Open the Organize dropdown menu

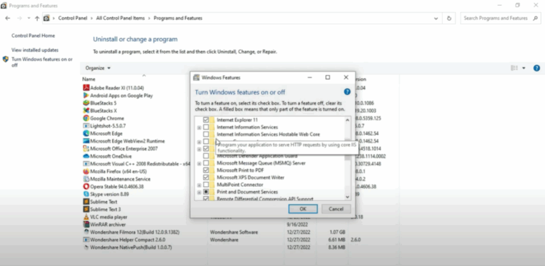(98, 68)
